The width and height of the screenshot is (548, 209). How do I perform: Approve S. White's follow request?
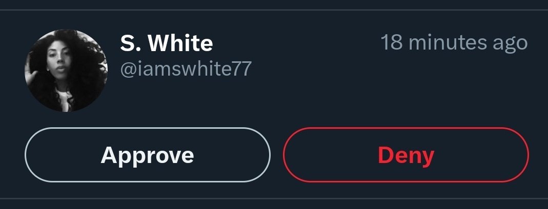(x=148, y=155)
